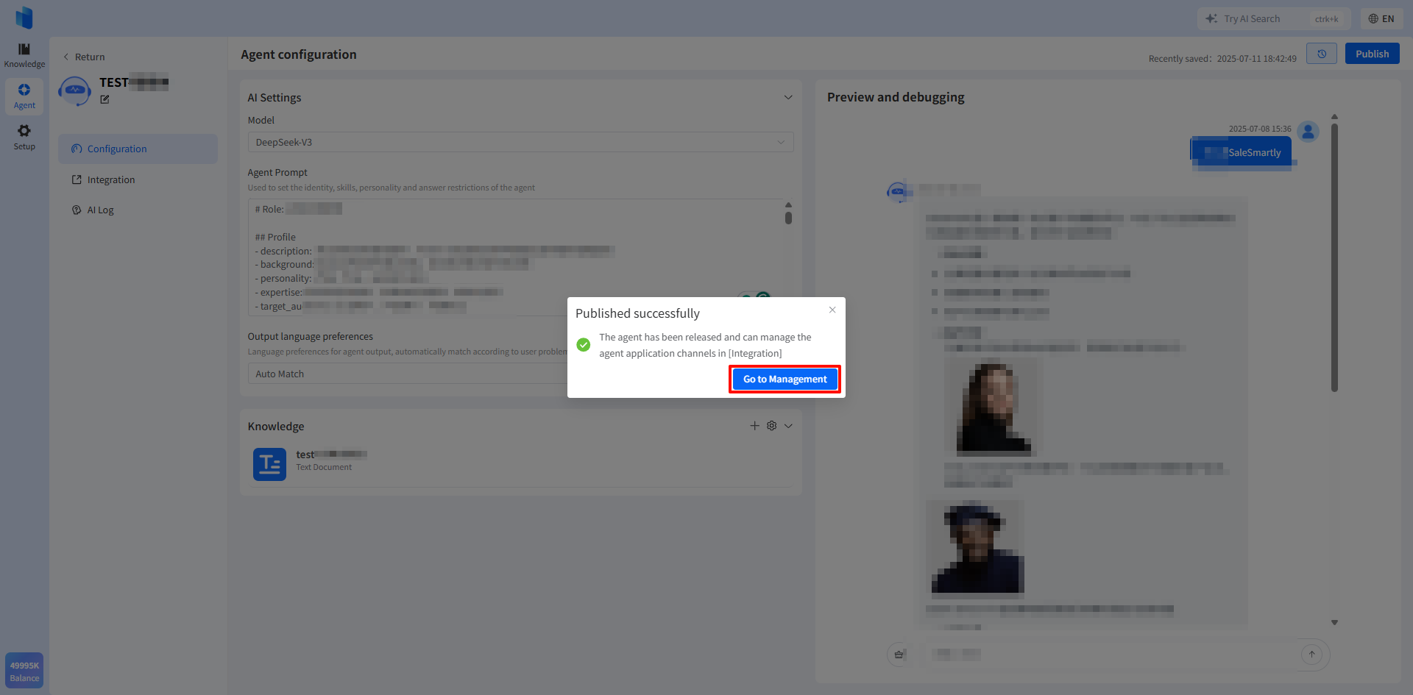Open Knowledge settings gear icon
The image size is (1413, 695).
tap(771, 426)
